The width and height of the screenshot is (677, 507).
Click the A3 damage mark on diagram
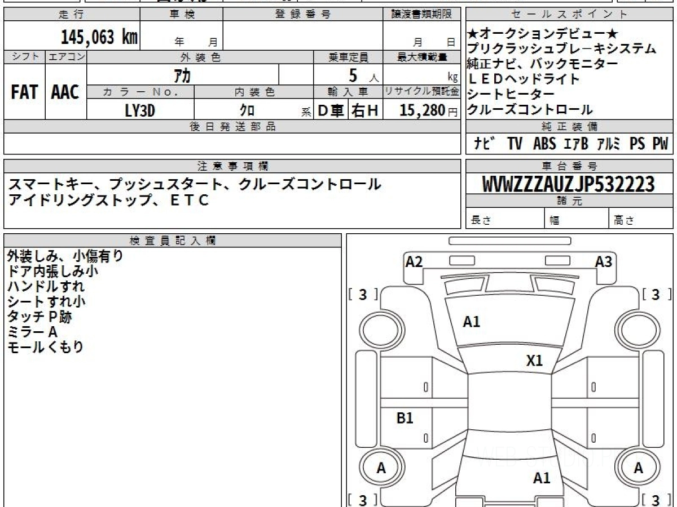pos(604,261)
